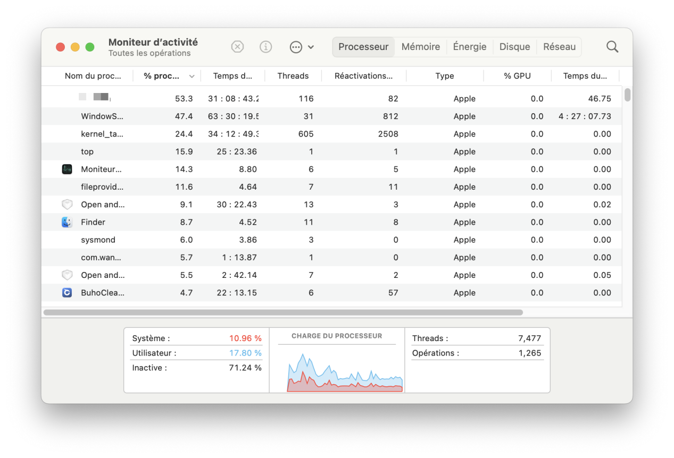Click the 53.3 CPU percentage value

[184, 99]
